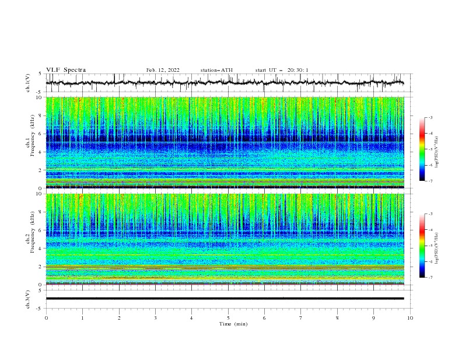Click the "Time (min)" axis title

(x=233, y=324)
